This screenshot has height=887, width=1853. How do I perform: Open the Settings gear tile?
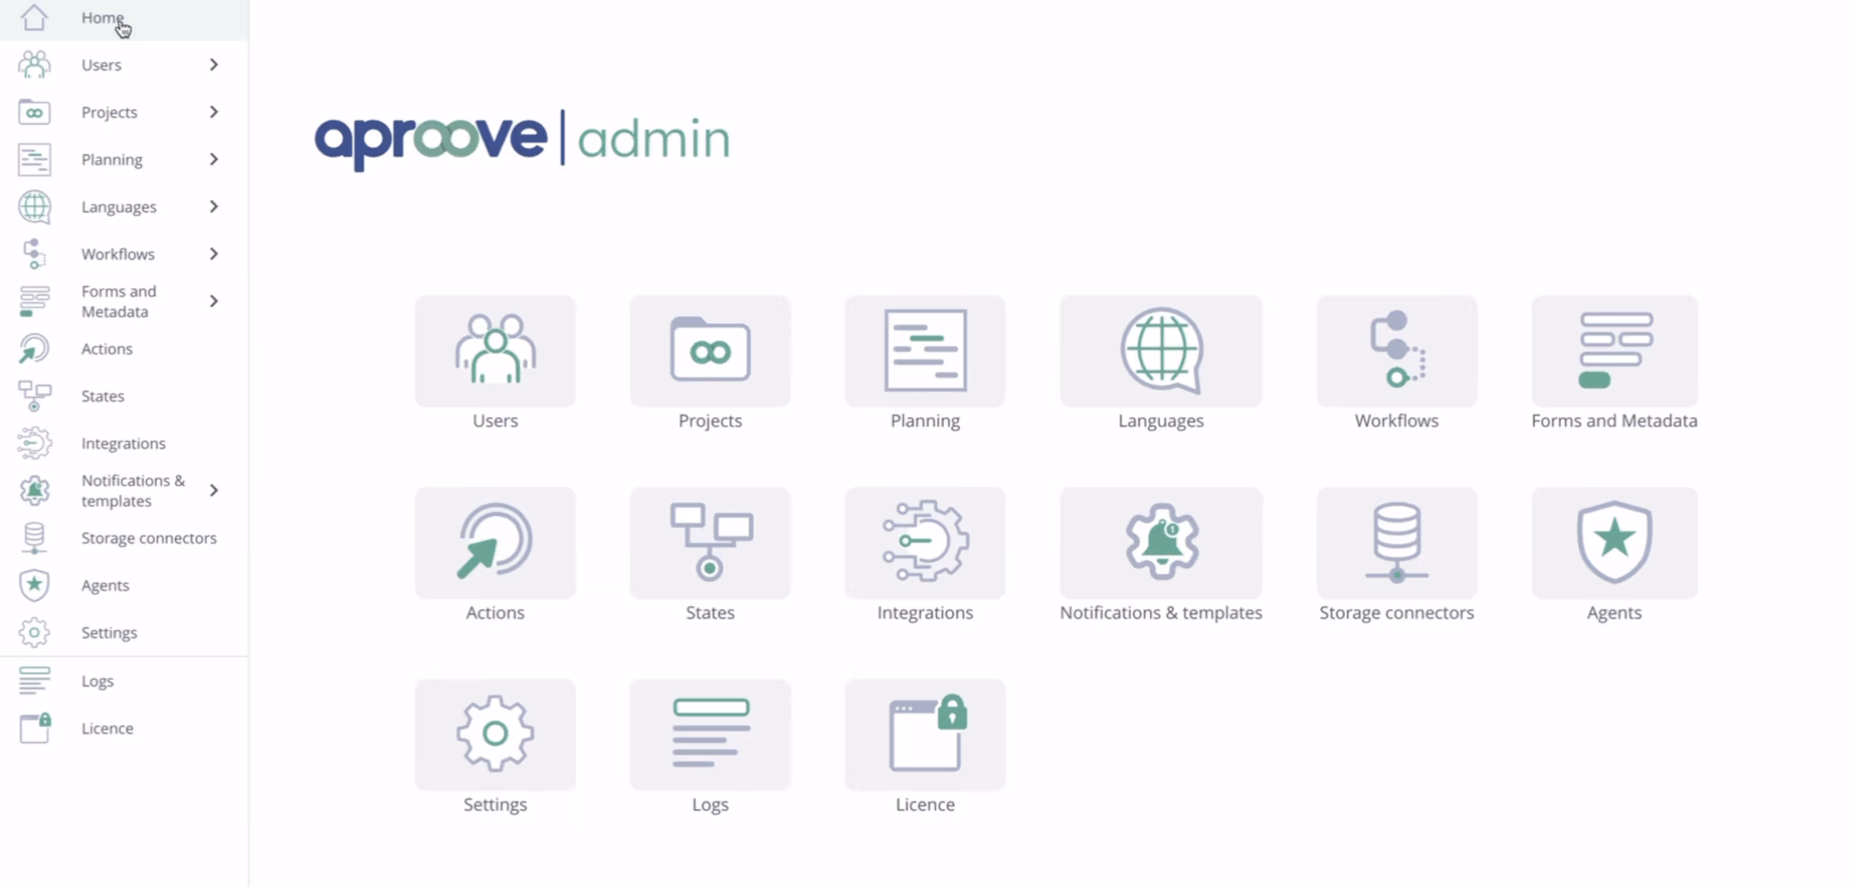495,734
